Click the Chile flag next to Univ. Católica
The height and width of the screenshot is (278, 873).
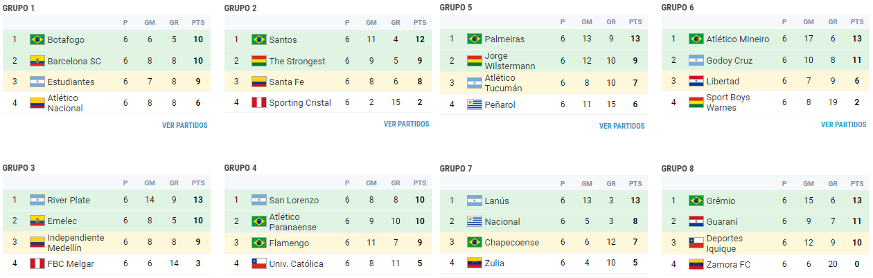(259, 263)
